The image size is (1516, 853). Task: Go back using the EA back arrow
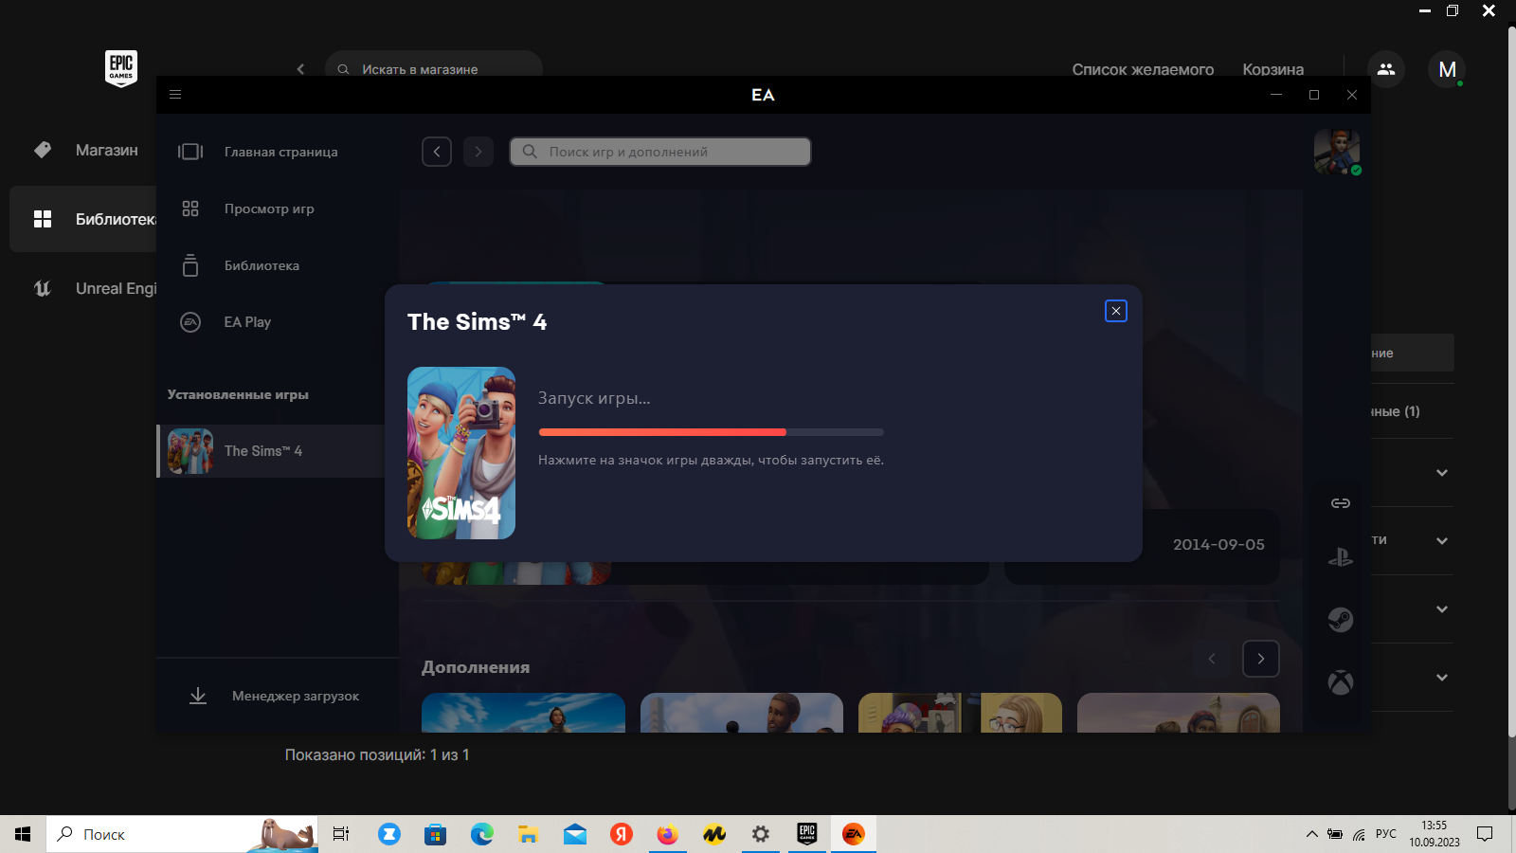pyautogui.click(x=437, y=152)
